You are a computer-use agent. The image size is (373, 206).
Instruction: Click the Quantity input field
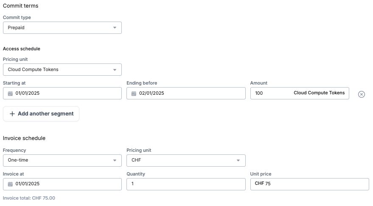click(186, 184)
